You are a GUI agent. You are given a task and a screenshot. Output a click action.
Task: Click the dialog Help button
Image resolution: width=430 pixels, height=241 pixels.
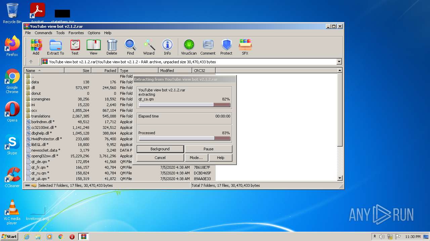pos(220,158)
